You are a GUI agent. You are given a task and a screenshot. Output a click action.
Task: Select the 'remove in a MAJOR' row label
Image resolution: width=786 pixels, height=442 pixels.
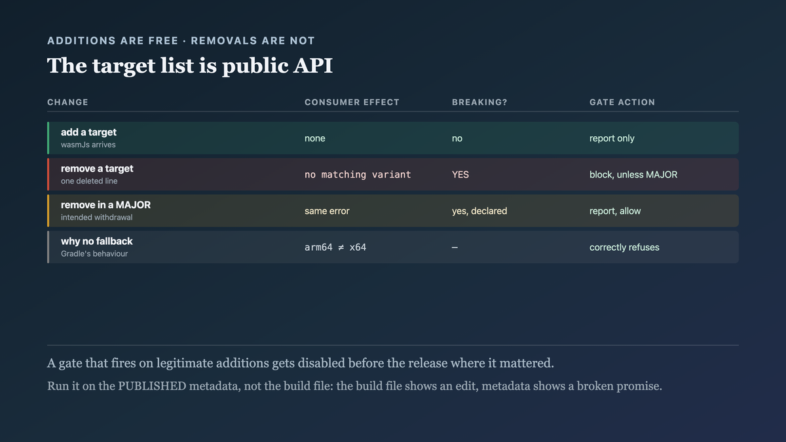point(105,205)
